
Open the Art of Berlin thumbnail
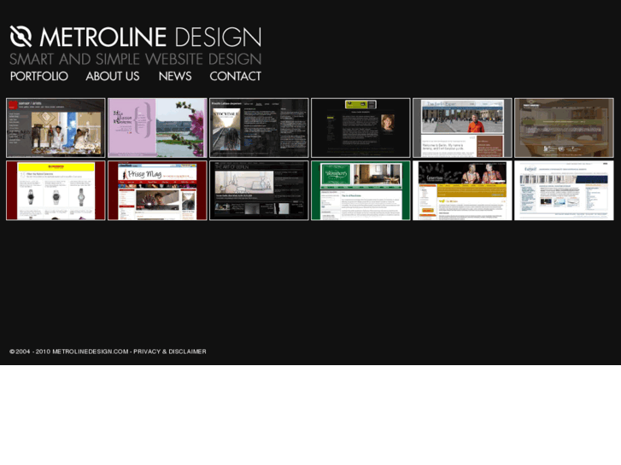[259, 190]
